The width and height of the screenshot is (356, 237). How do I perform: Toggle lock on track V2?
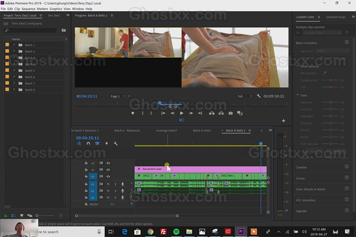pos(86,170)
